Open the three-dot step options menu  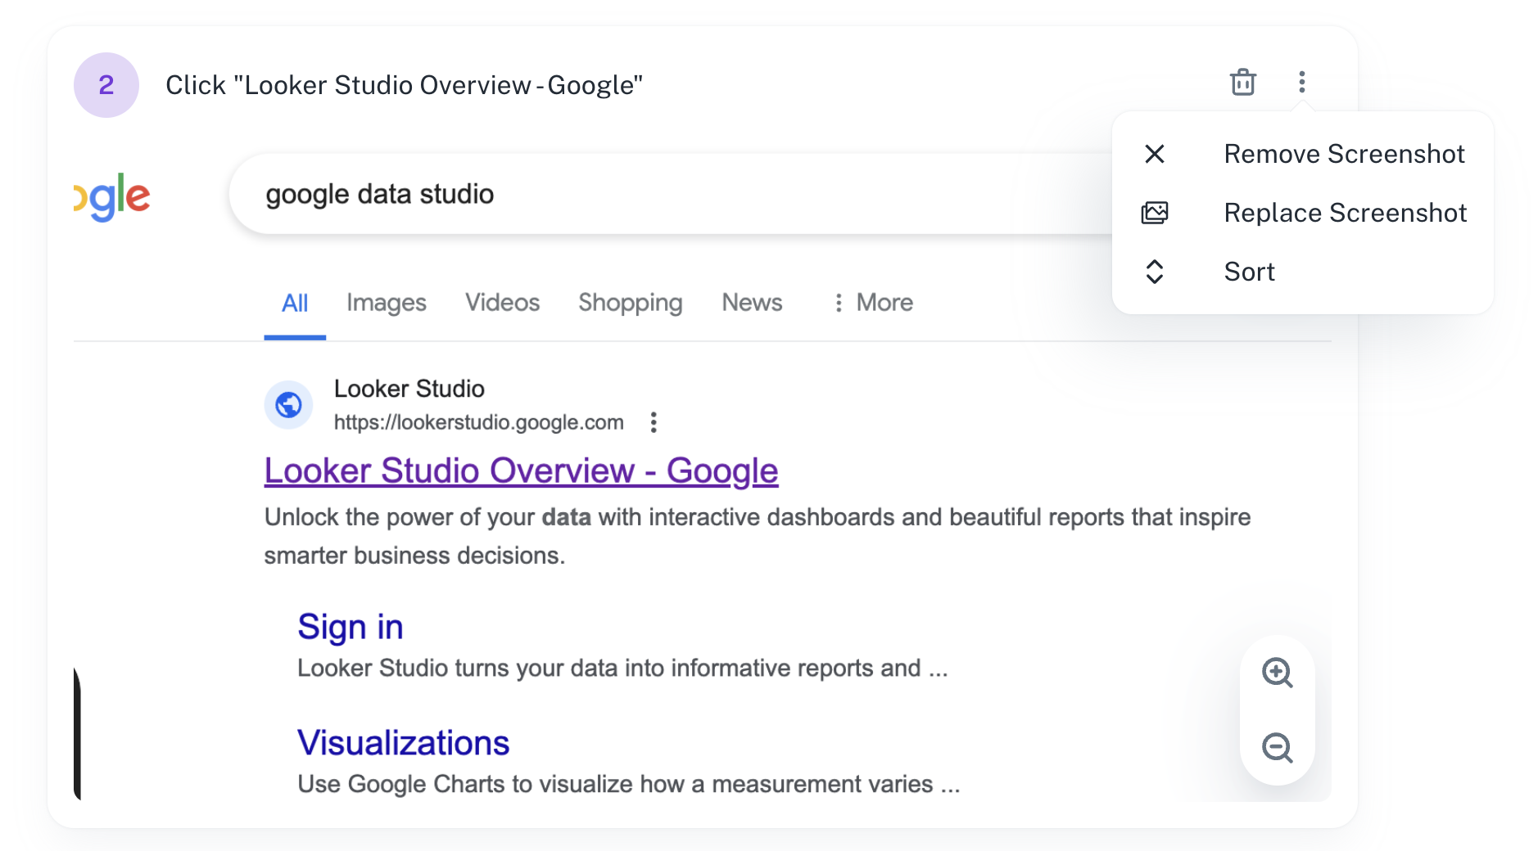point(1301,82)
